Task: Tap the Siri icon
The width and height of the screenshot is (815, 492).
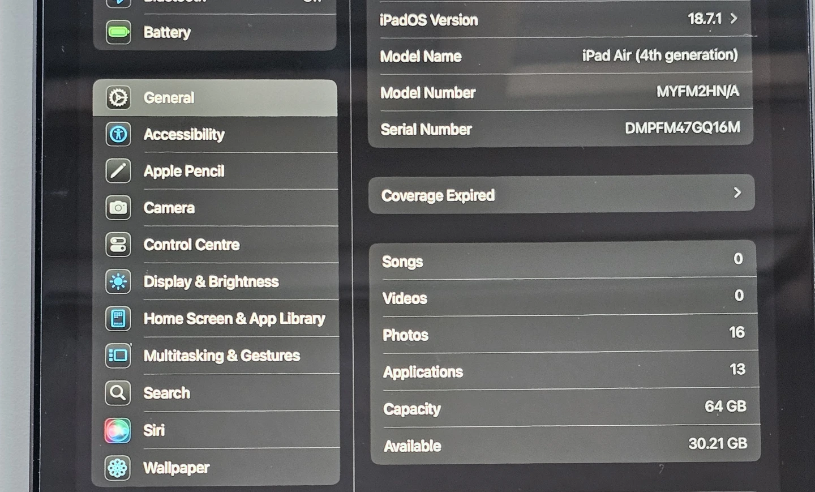Action: [x=118, y=430]
